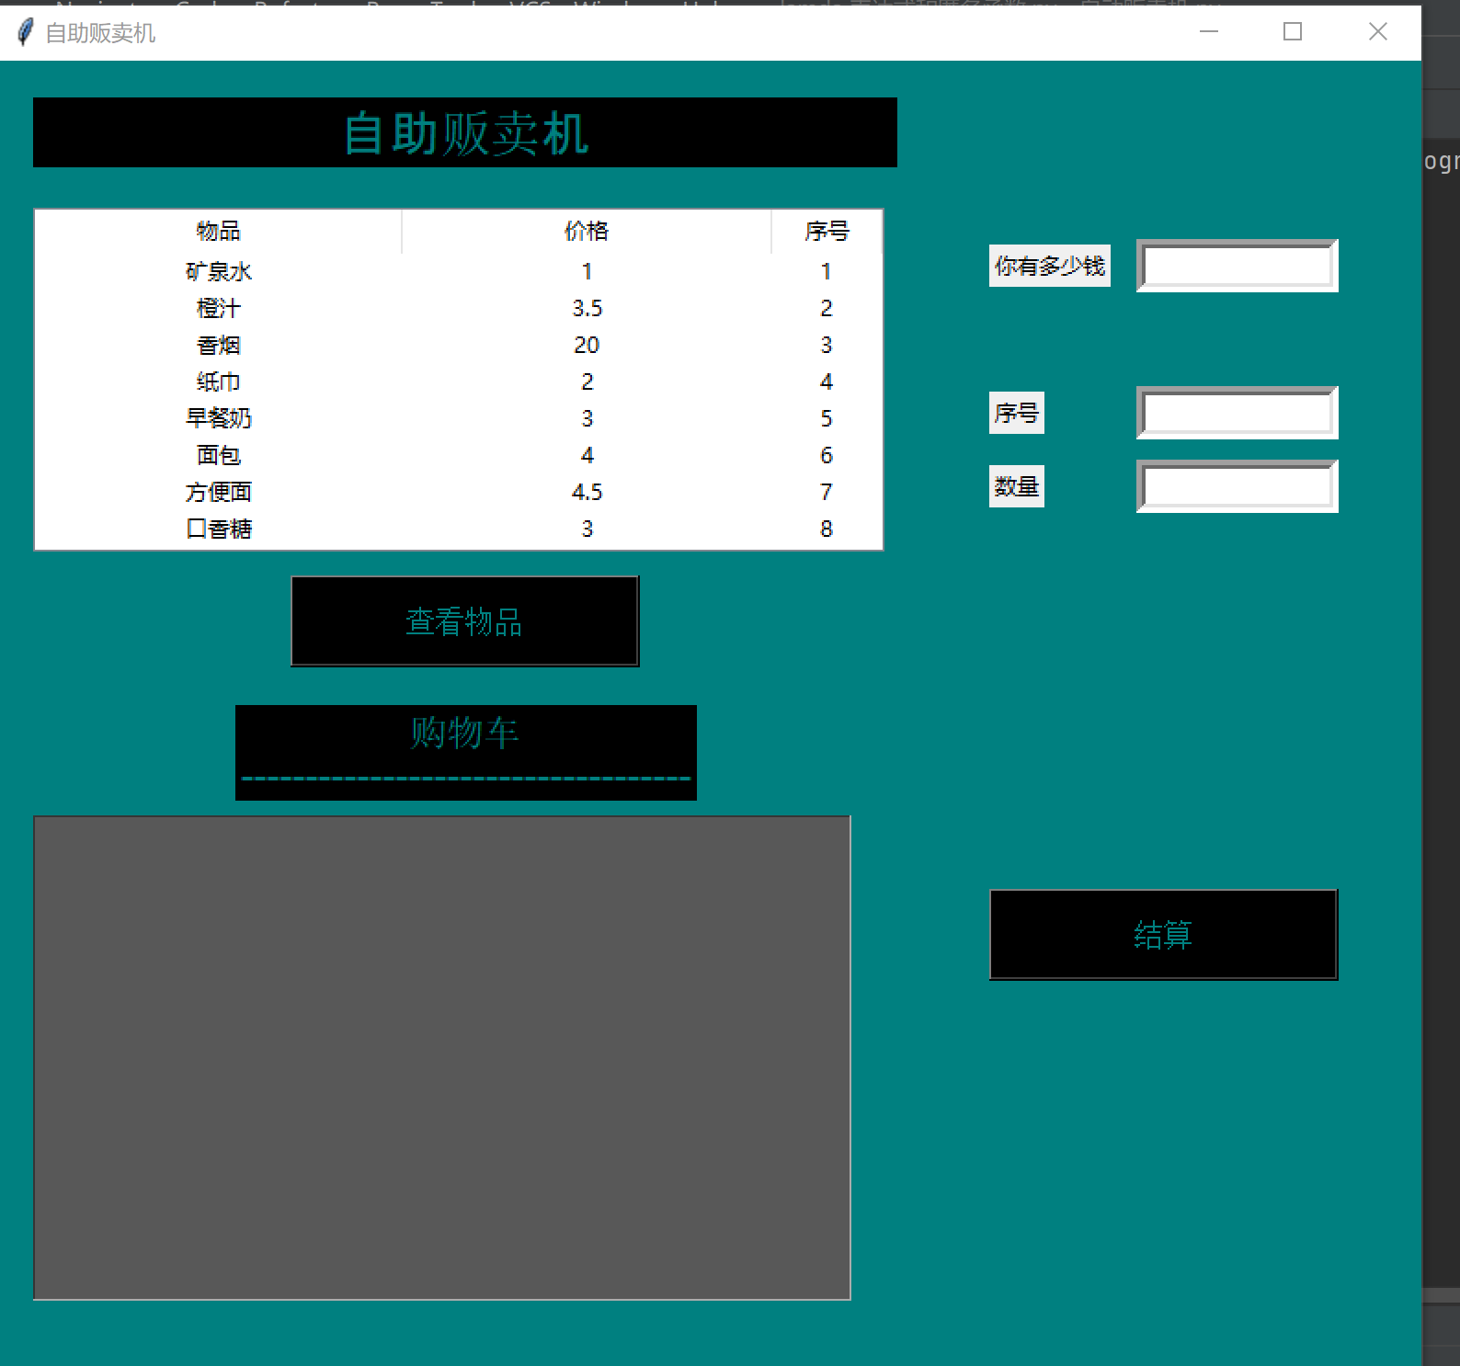Select the 面包 row
Screen dimensions: 1460x1366
[459, 455]
